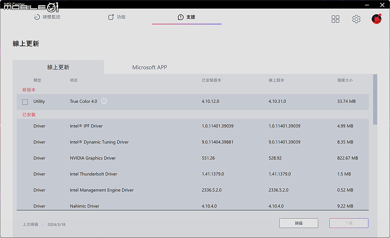Minimize the MSI Center window
390x238 pixels.
367,5
